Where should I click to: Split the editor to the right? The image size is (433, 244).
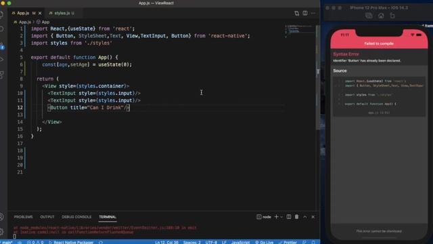pos(305,13)
